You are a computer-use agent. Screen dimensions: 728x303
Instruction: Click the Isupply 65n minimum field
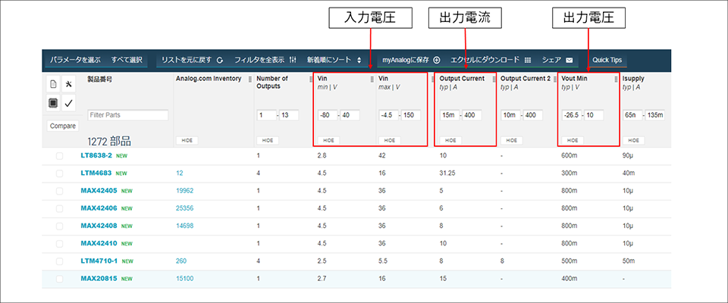[x=632, y=115]
